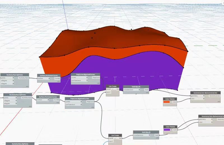Screen dimensions: 224x145
Task: Click the minus button on the upper List Create node
Action: [115, 89]
